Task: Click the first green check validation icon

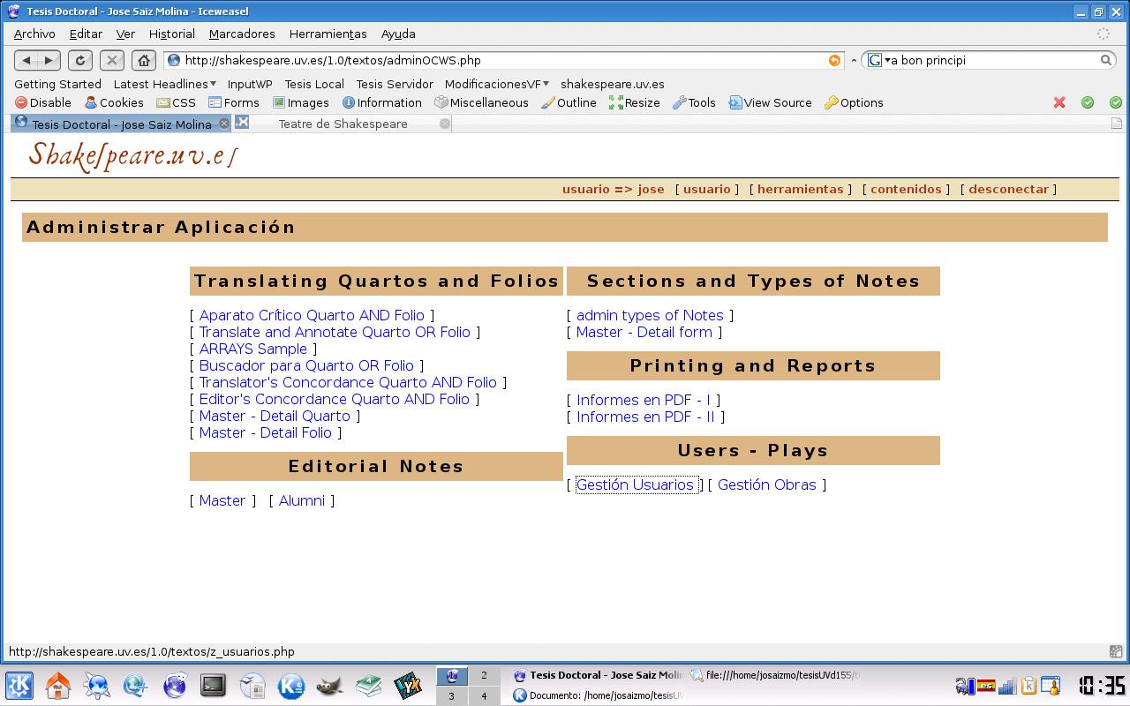Action: [1088, 102]
